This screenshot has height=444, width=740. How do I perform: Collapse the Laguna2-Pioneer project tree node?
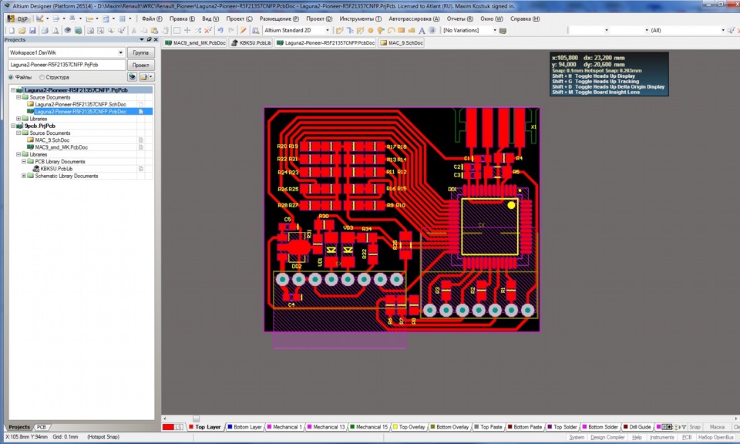coord(13,90)
